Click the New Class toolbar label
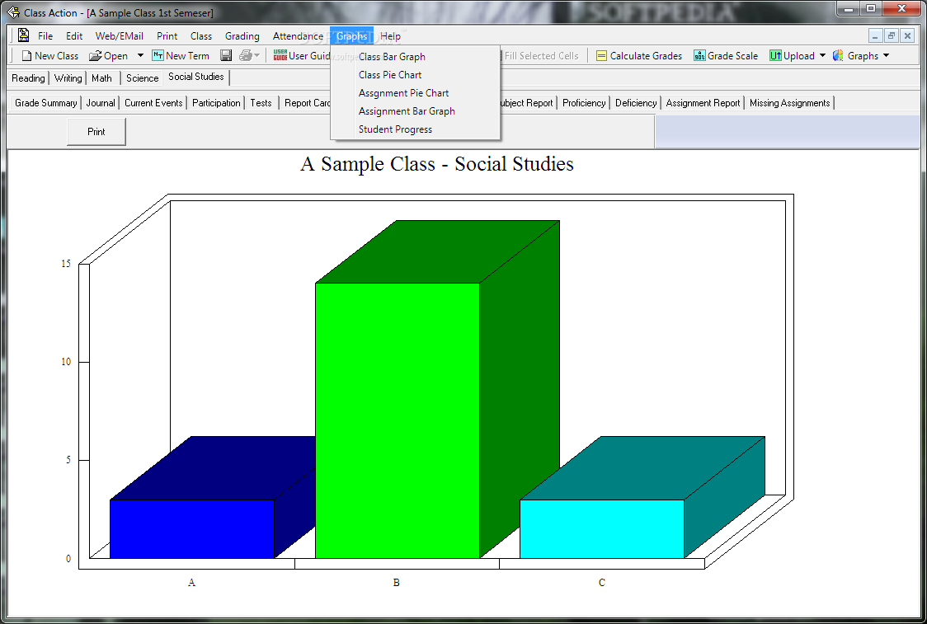 (x=56, y=55)
